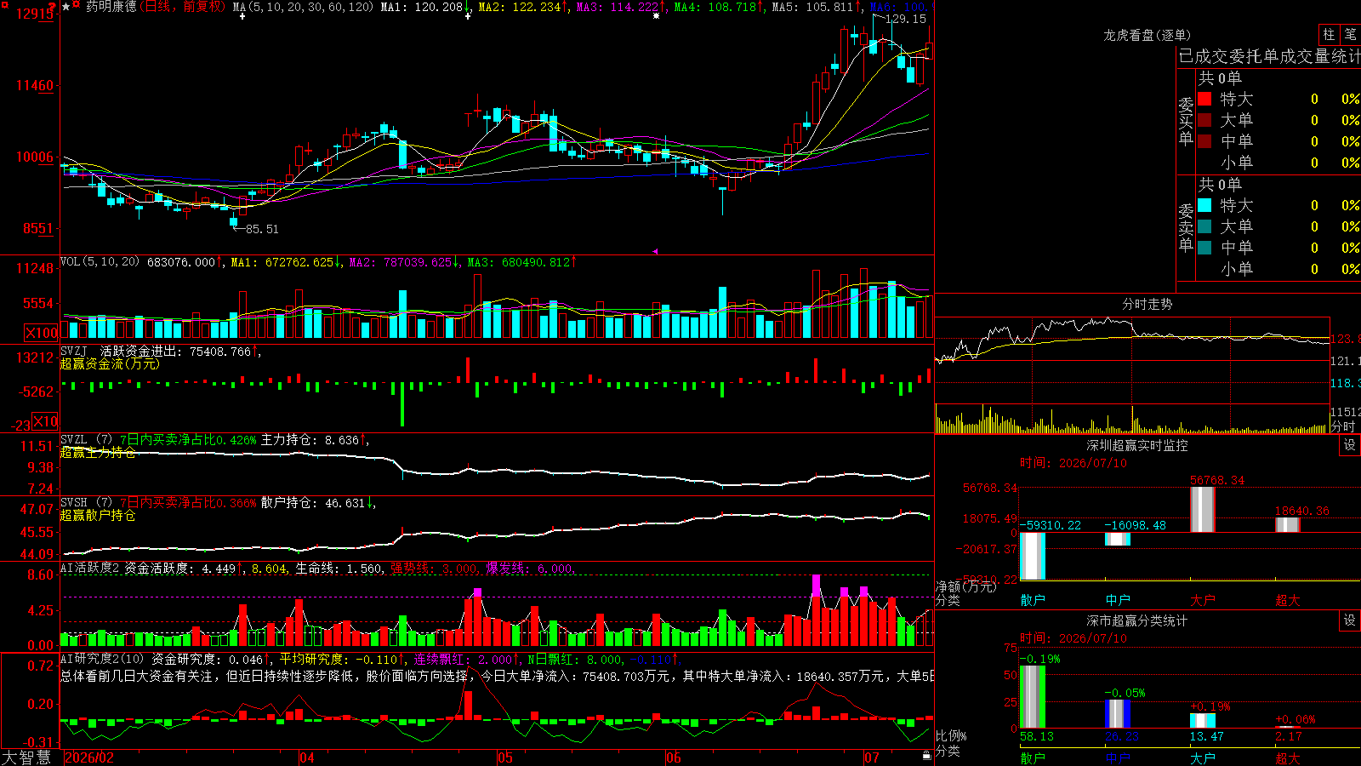Click the stock name 药明康德 in chart header
Viewport: 1361px width, 766px height.
[111, 7]
